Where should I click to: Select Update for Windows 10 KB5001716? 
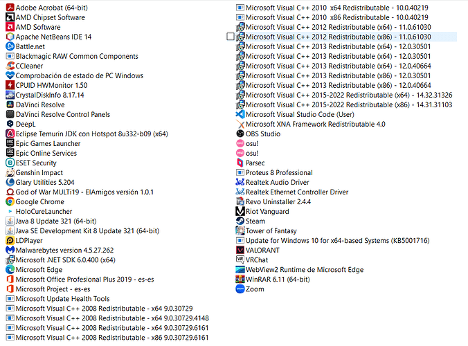[333, 240]
